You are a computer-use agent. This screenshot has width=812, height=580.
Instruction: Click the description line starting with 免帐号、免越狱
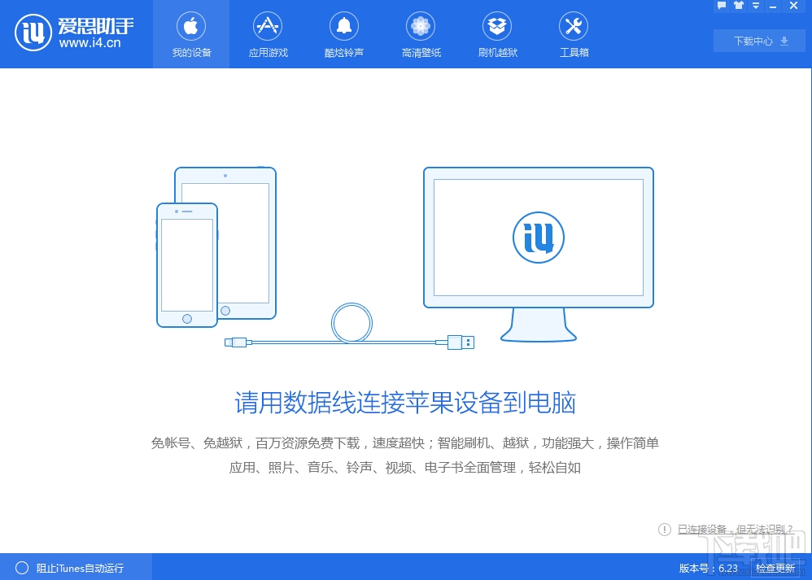click(x=405, y=443)
